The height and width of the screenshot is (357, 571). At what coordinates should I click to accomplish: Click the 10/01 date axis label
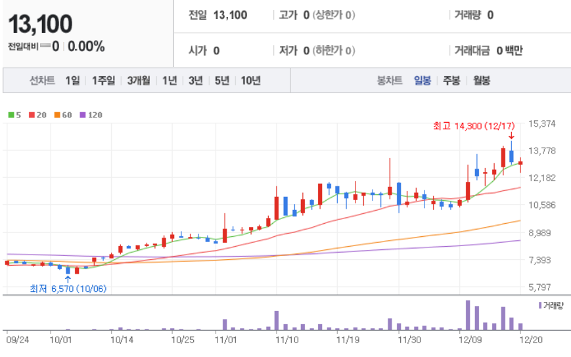[61, 340]
